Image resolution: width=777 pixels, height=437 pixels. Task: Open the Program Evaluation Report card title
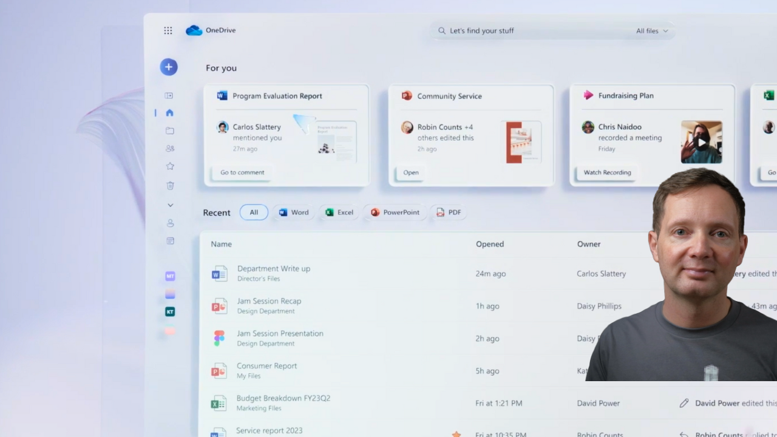[x=277, y=96]
